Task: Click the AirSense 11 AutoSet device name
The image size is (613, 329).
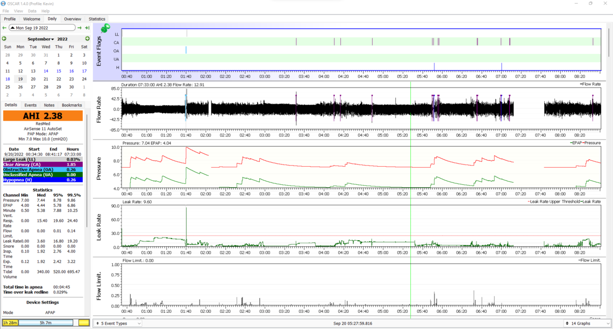Action: pos(42,128)
